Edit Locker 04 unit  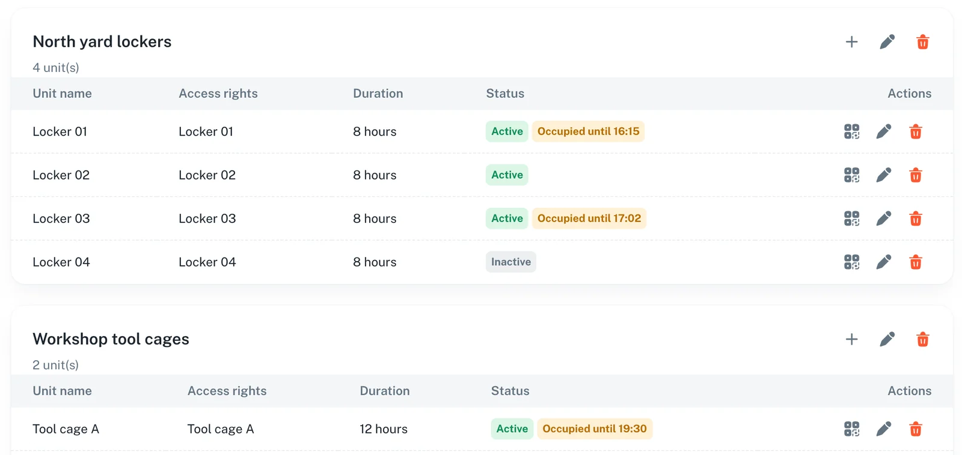(883, 262)
